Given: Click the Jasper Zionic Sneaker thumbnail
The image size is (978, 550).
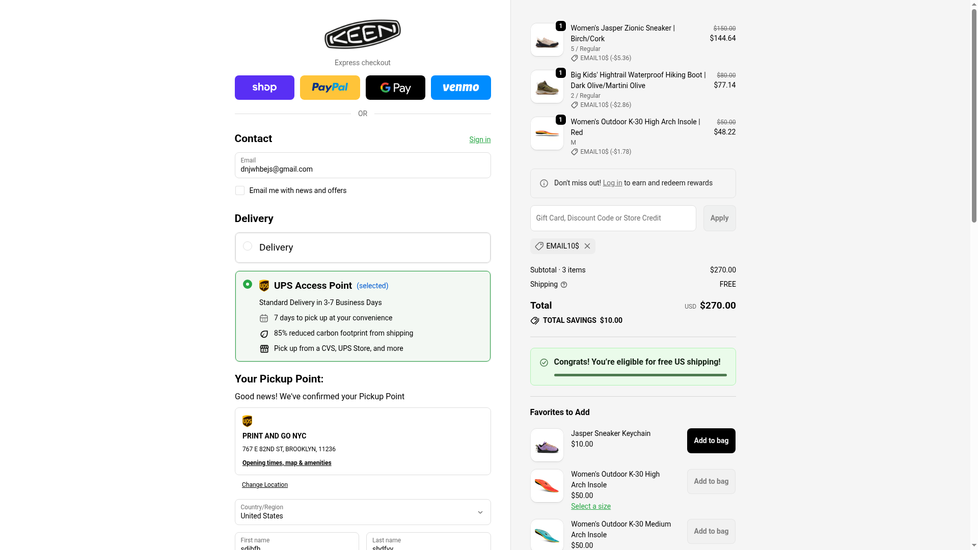Looking at the screenshot, I should [x=547, y=40].
